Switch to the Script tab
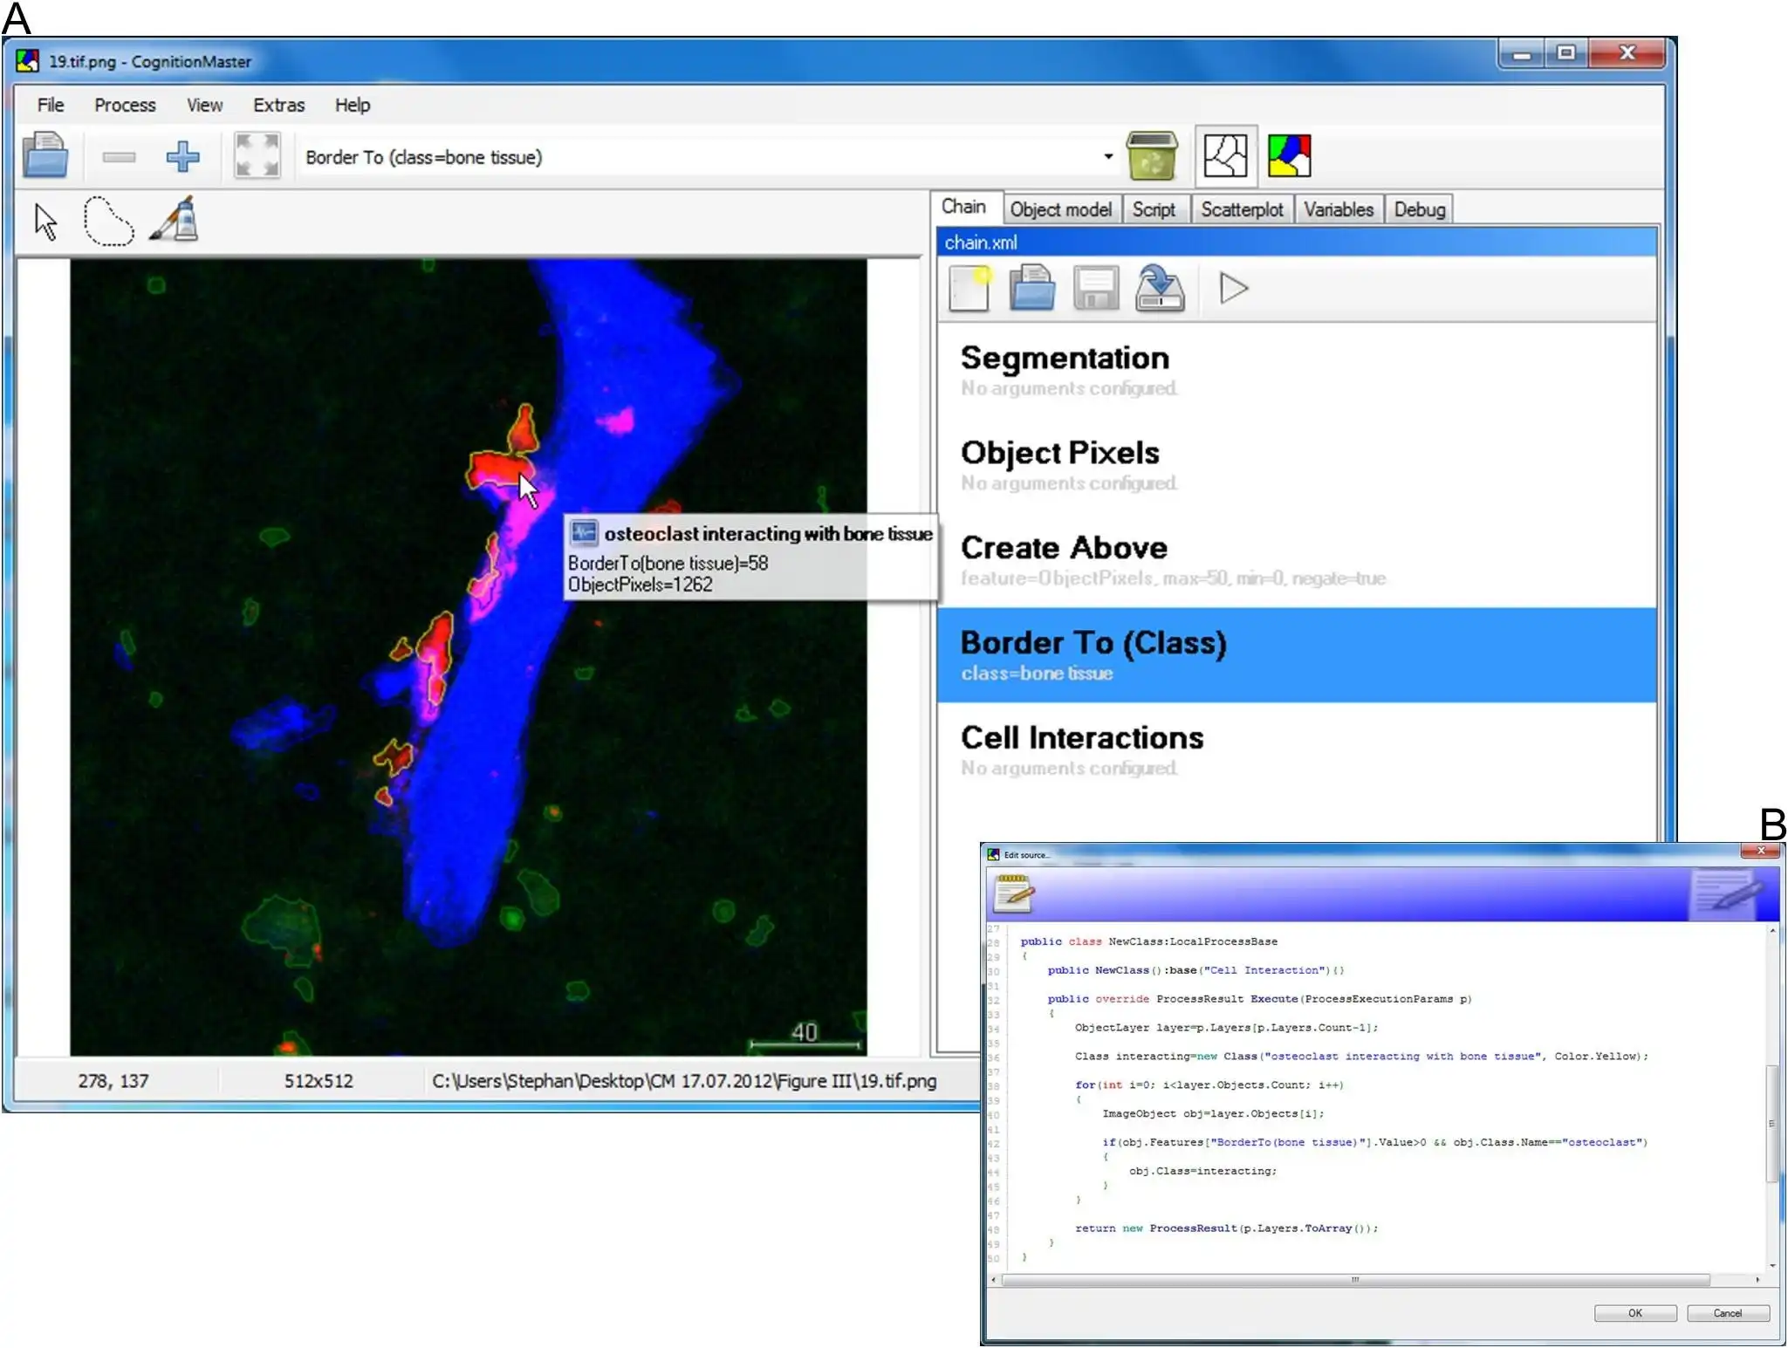The image size is (1788, 1348). (1154, 209)
